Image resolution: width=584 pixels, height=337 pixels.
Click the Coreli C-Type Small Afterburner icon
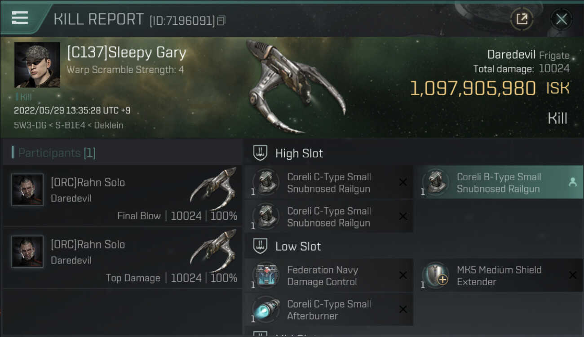pyautogui.click(x=266, y=310)
